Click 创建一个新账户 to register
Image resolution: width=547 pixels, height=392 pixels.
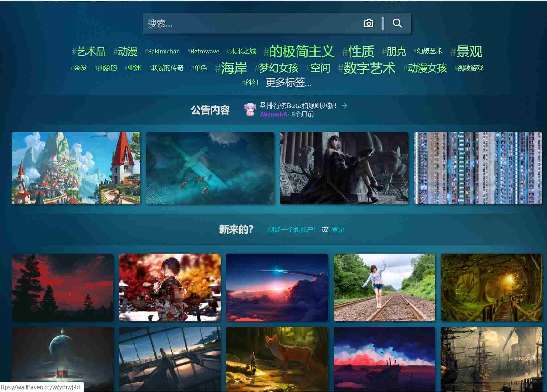click(x=292, y=230)
